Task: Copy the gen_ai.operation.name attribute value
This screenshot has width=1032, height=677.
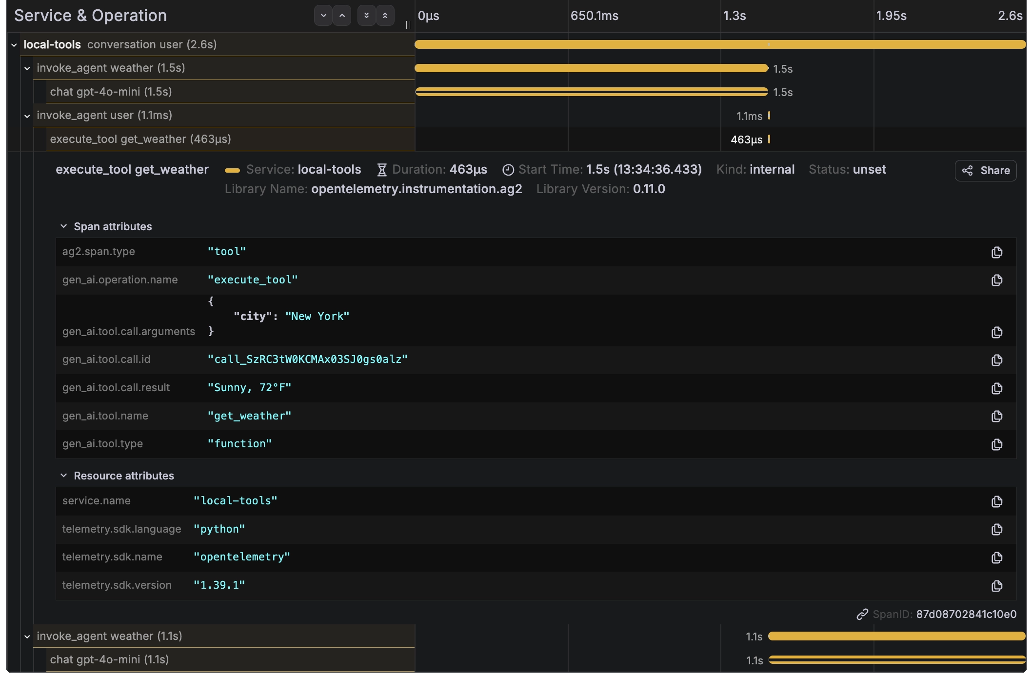Action: pyautogui.click(x=996, y=280)
